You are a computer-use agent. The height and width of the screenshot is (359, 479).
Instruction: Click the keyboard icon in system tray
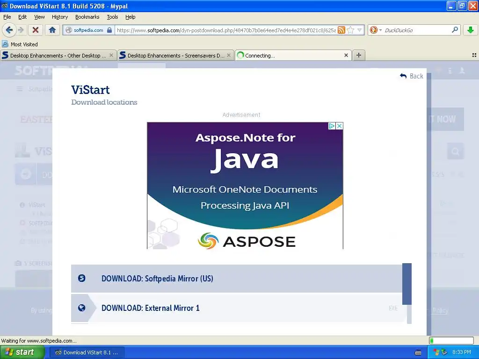point(419,352)
